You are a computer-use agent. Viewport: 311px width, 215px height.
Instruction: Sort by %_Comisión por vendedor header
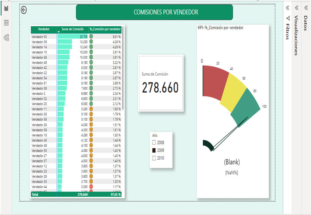[x=105, y=29]
